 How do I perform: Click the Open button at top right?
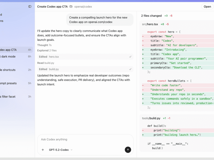207,7
